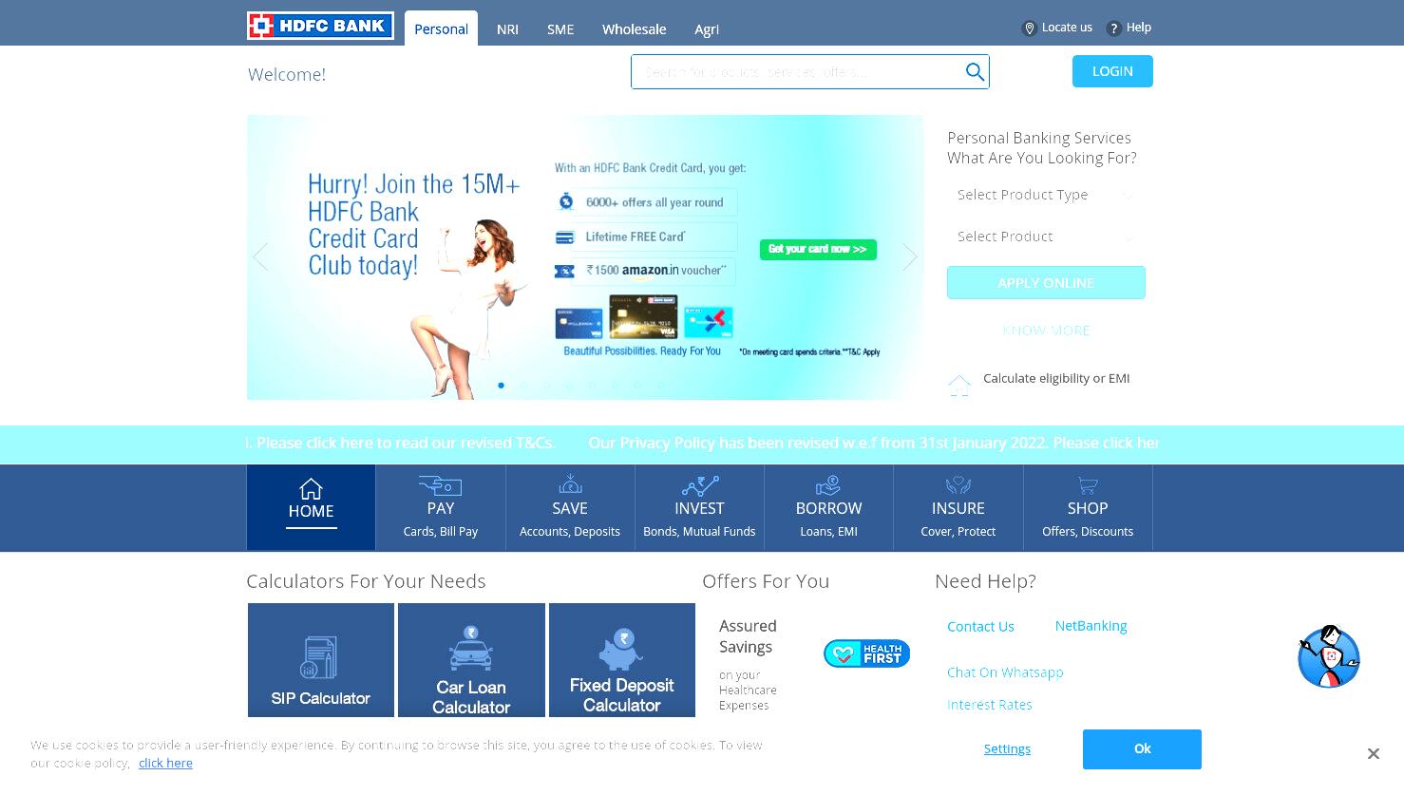Open BORROW Loans, EMI section
The image size is (1404, 795).
(828, 507)
